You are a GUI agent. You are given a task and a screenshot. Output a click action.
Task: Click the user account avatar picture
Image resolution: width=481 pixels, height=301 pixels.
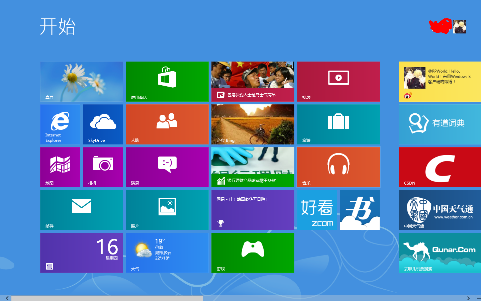(460, 27)
